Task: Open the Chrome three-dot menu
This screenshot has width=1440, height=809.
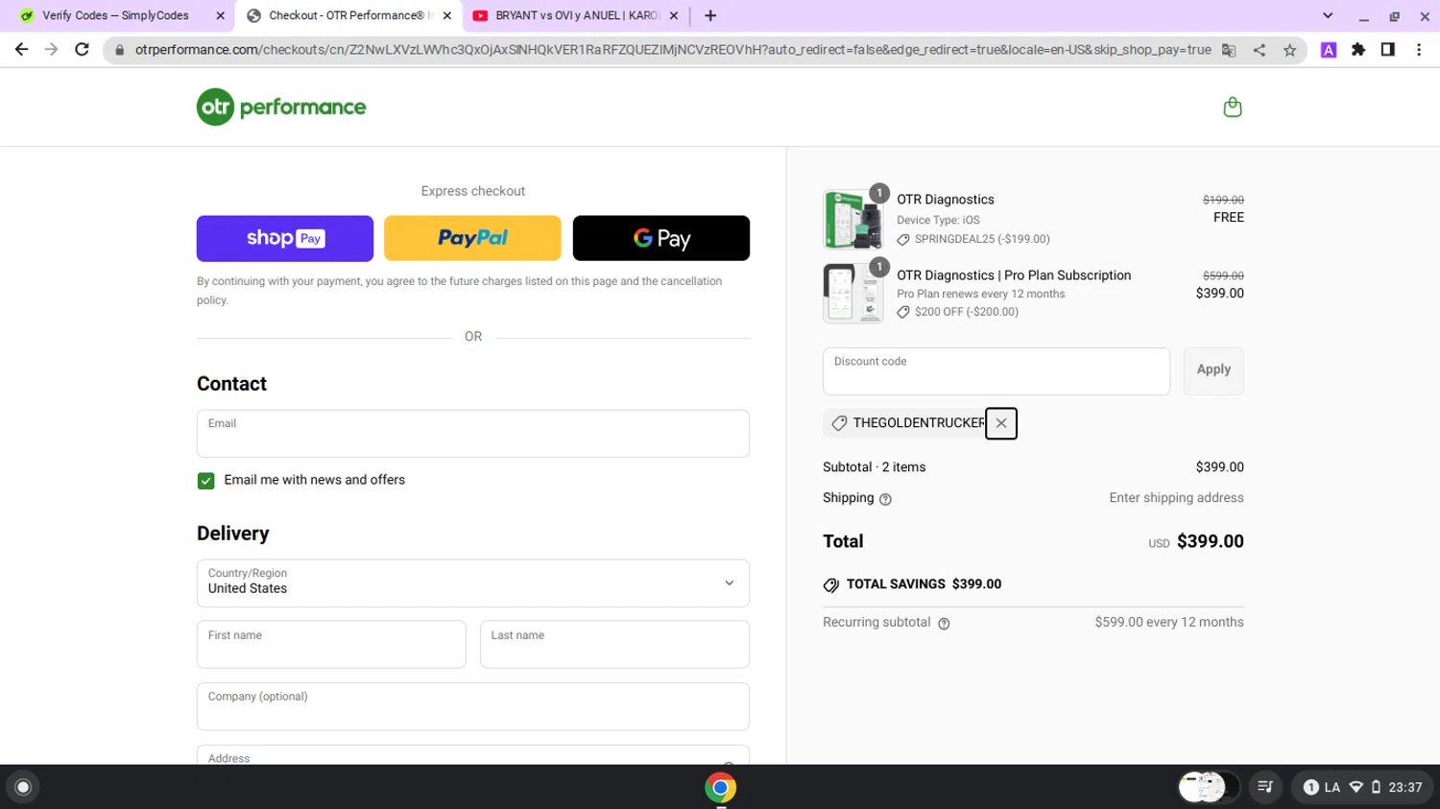Action: [1419, 50]
